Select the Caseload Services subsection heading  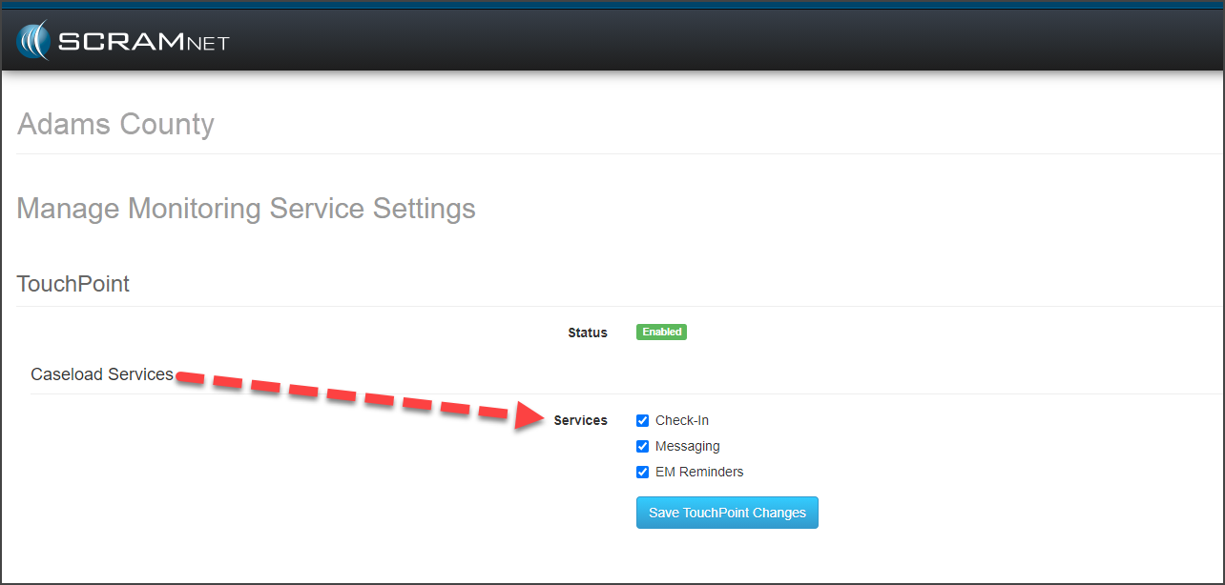coord(102,374)
